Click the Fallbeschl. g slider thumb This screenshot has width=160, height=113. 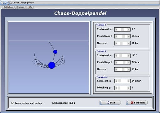click(x=120, y=81)
